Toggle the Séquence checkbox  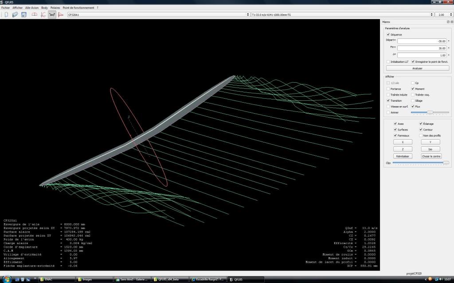[x=388, y=34]
